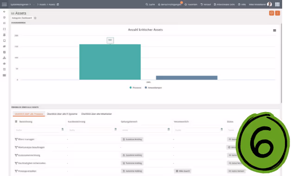Switch to Überblick über alle Mitarbeiter tab

[x=97, y=114]
